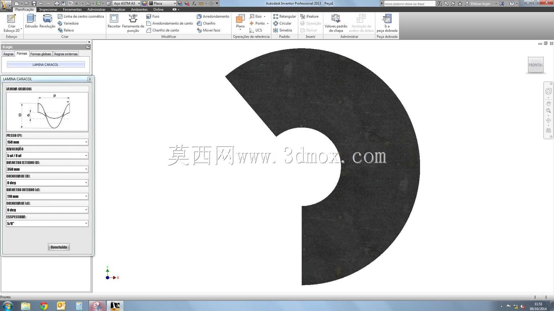Select the Revolução tool
Screen dimensions: 554x311
pos(47,21)
